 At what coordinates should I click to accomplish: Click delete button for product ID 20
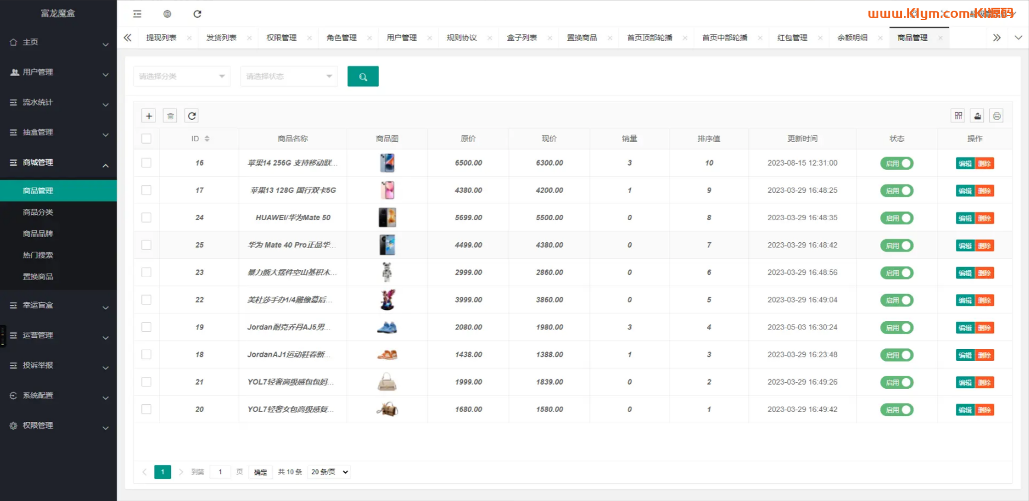pos(984,410)
